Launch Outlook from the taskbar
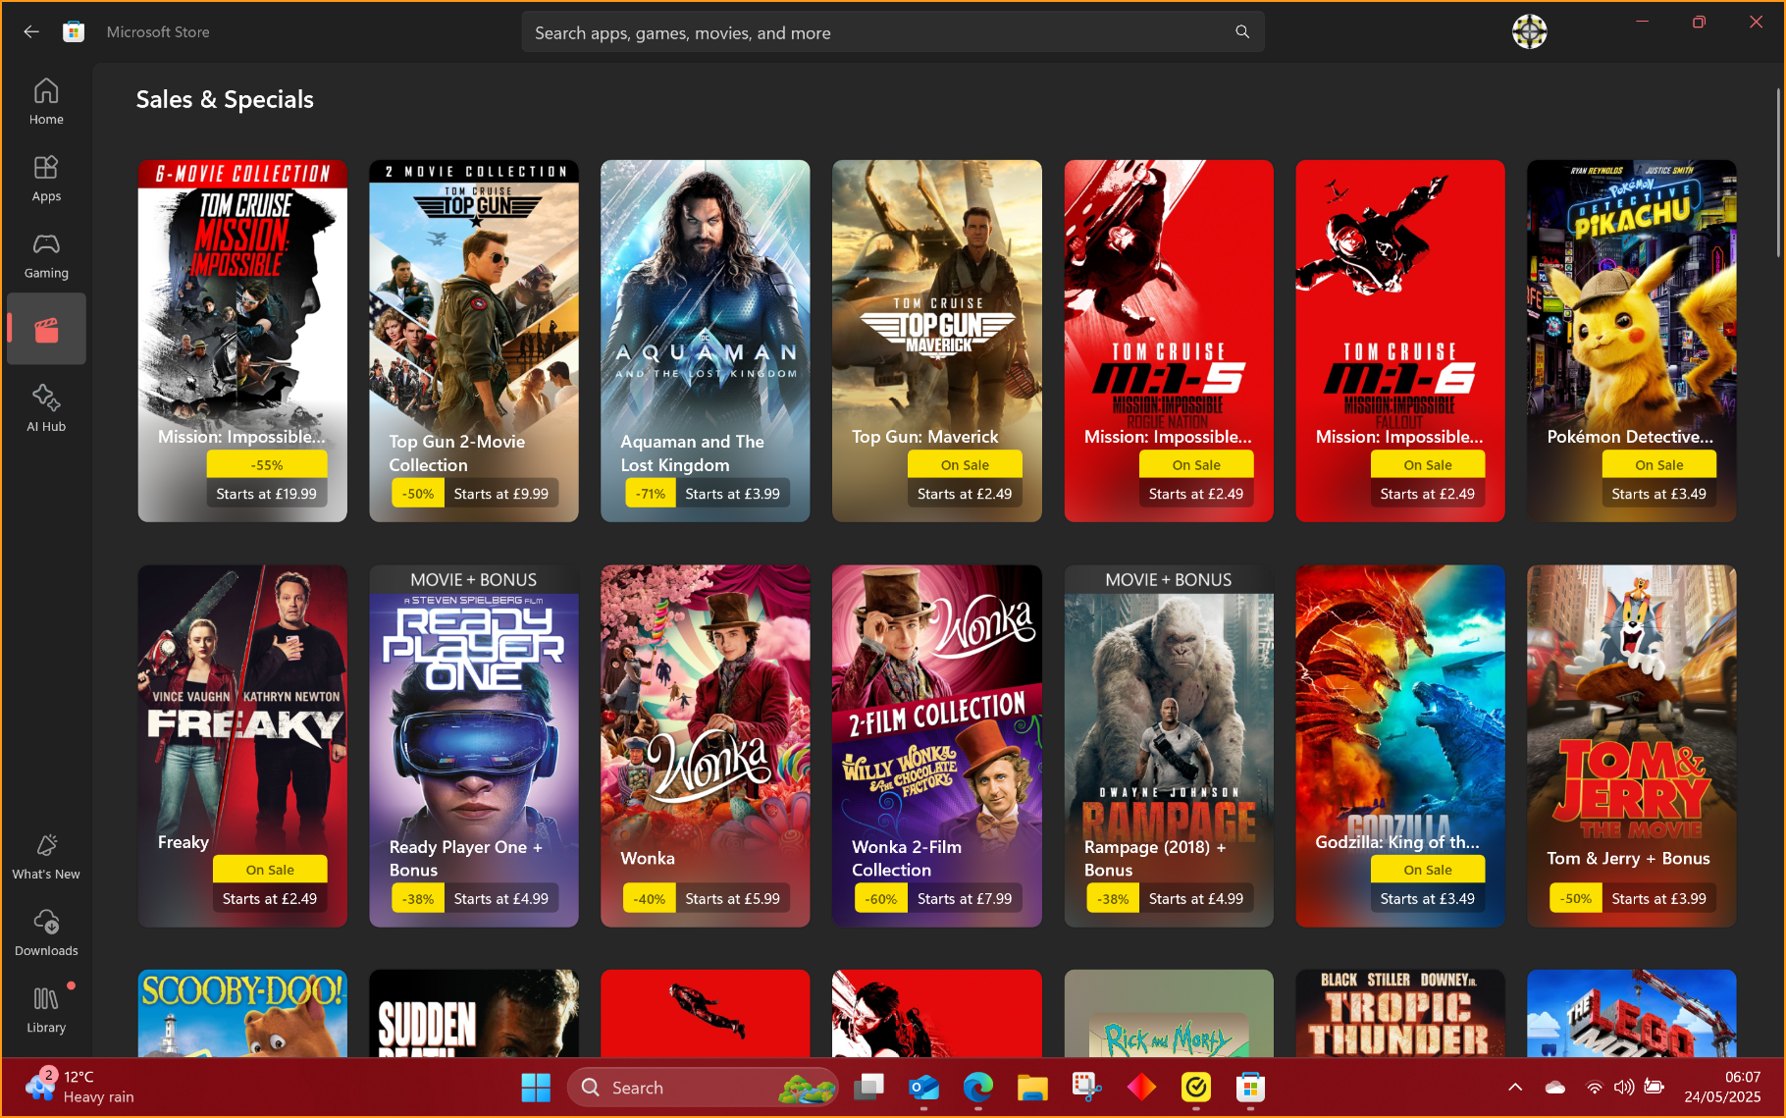This screenshot has width=1786, height=1118. coord(923,1088)
